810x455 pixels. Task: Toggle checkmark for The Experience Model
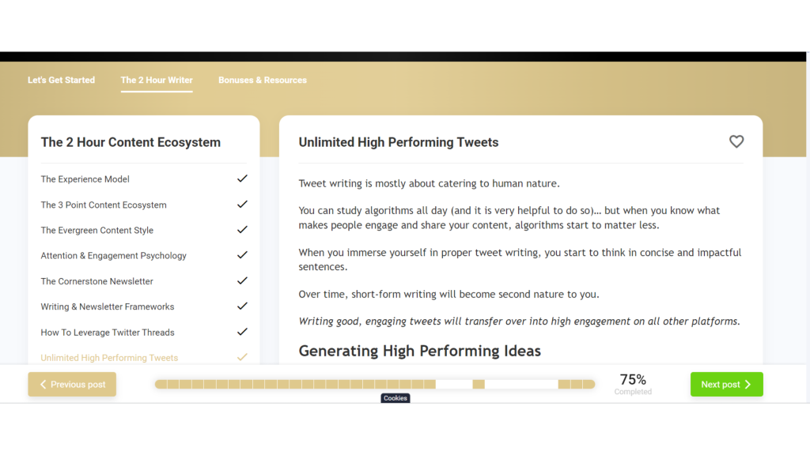pyautogui.click(x=242, y=179)
